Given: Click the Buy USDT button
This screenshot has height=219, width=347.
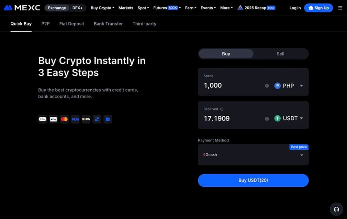Looking at the screenshot, I should coord(253,180).
